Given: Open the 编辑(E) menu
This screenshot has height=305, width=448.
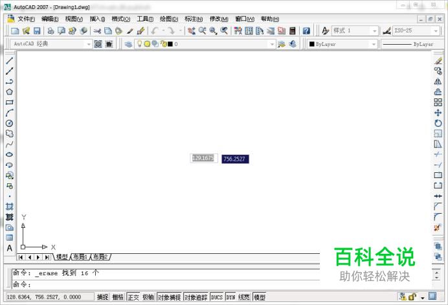Looking at the screenshot, I should point(50,19).
